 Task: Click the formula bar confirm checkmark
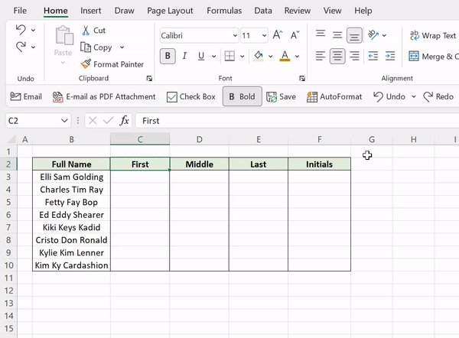coord(109,121)
